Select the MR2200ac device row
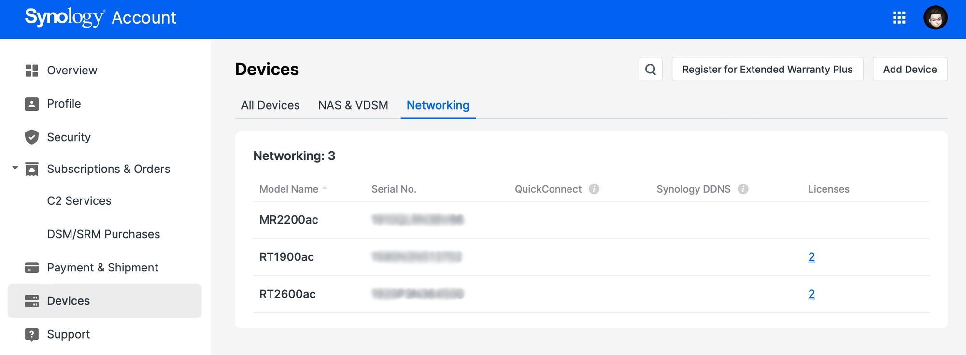 [x=289, y=220]
